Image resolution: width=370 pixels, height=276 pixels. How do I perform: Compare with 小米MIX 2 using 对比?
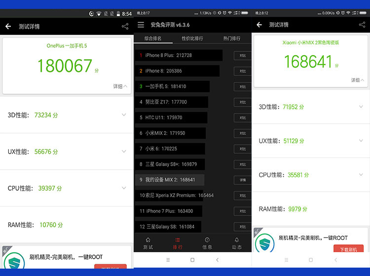click(x=242, y=134)
